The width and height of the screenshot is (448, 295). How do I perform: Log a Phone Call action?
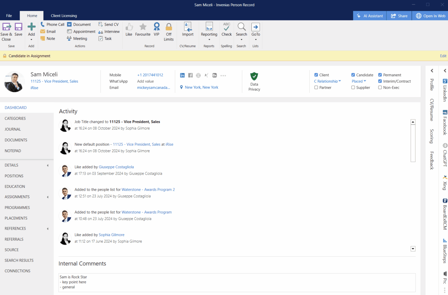pos(52,24)
